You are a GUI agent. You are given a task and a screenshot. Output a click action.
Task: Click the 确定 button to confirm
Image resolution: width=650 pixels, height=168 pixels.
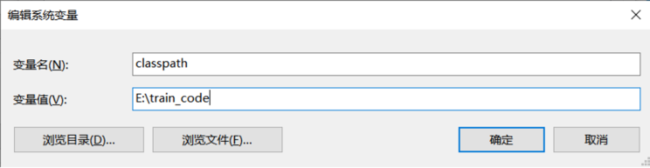tap(501, 139)
